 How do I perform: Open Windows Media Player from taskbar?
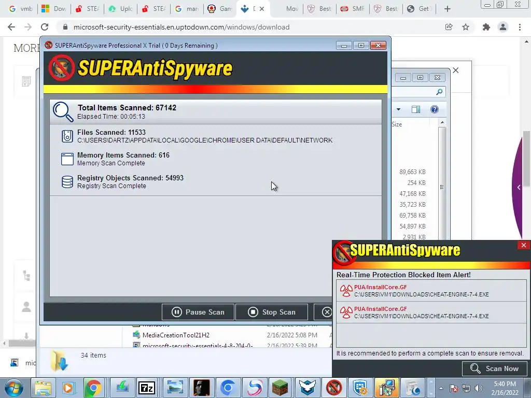pyautogui.click(x=68, y=388)
